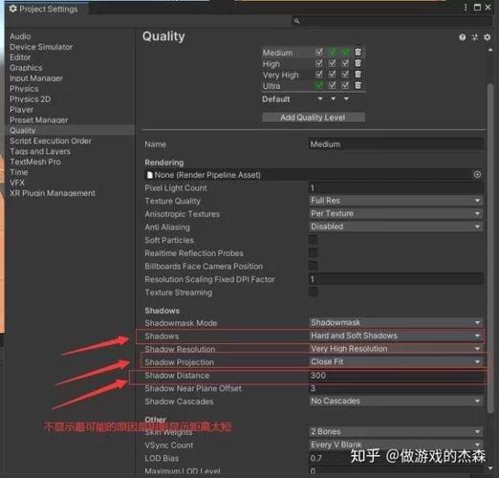Enable Realtime Reflection Probes checkbox

[x=314, y=252]
